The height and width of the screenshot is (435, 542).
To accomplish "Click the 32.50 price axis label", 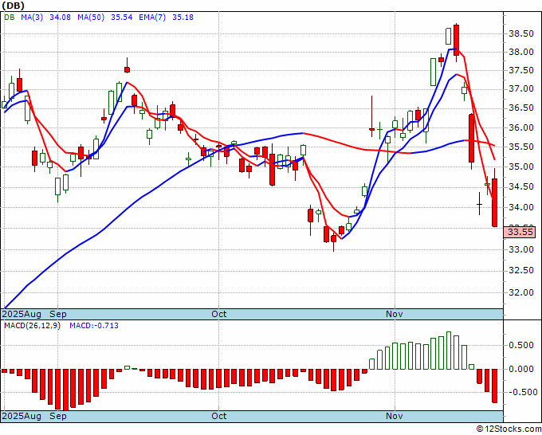I will (x=521, y=271).
